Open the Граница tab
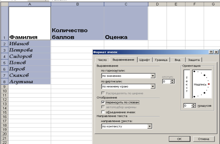The image size is (220, 144). pyautogui.click(x=161, y=60)
